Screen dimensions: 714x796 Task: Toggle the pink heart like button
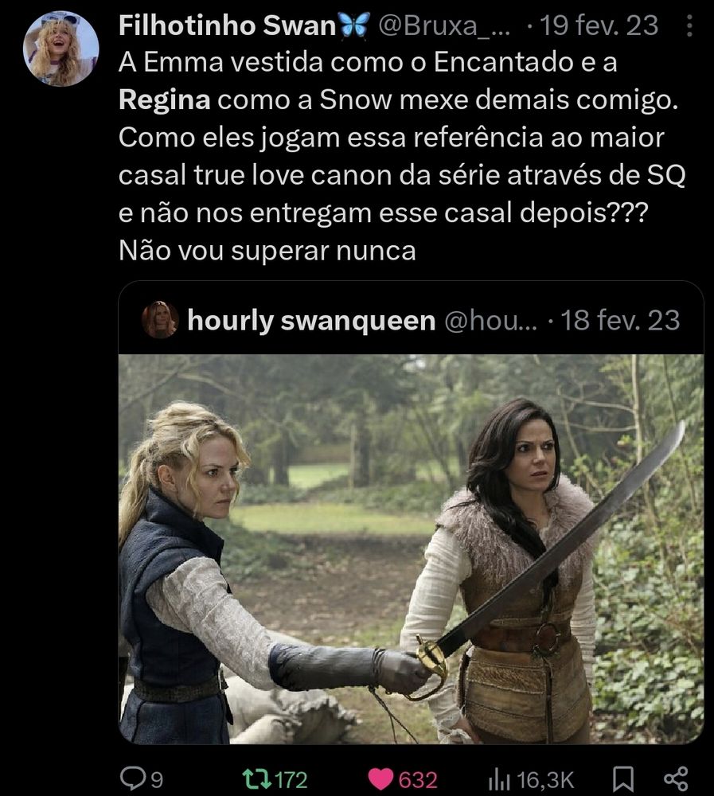point(380,778)
